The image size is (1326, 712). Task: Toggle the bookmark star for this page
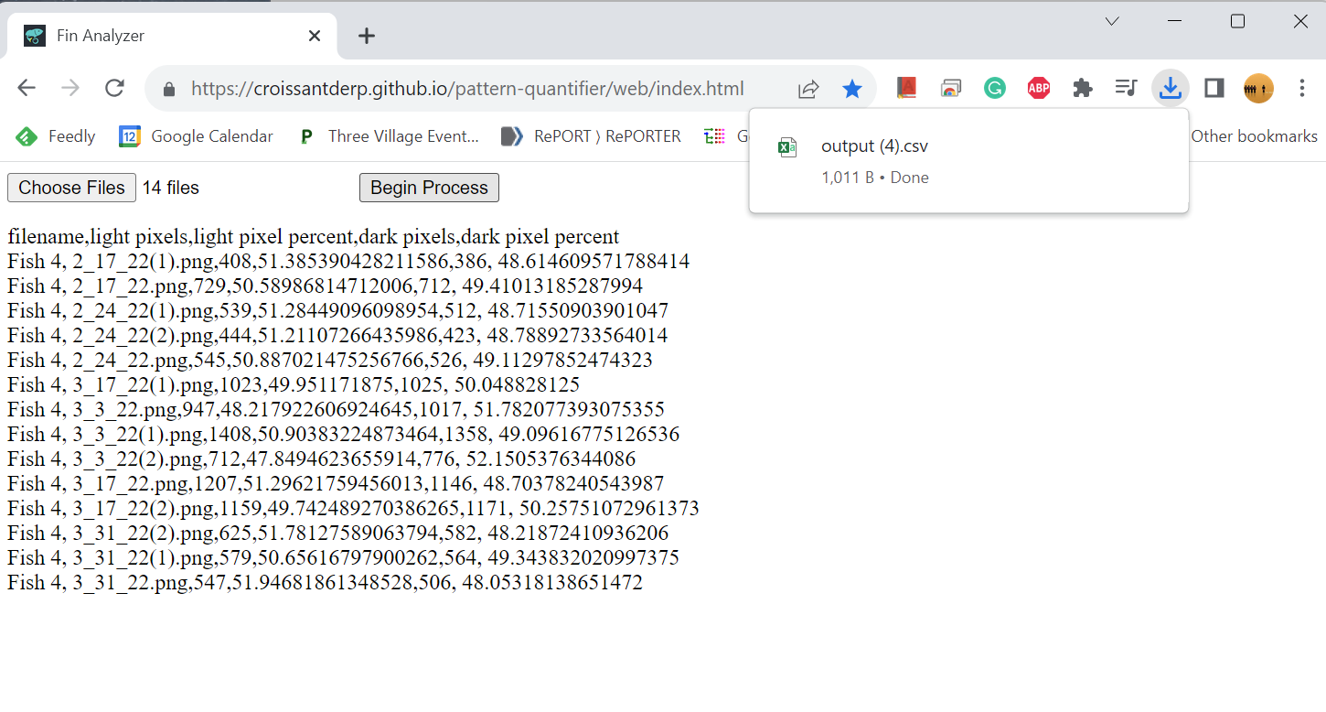(x=852, y=88)
